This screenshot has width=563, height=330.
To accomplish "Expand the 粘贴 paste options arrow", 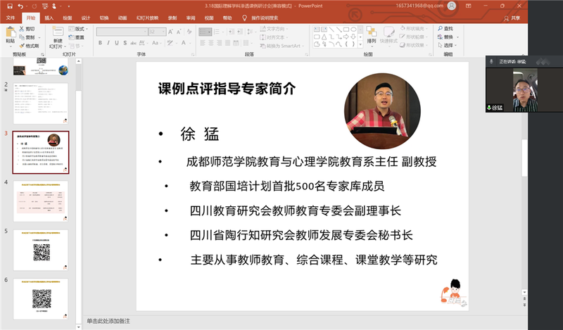I will pos(11,46).
